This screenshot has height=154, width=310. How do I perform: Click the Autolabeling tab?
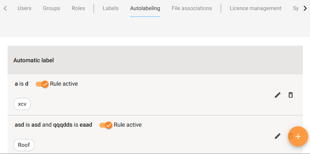click(145, 8)
